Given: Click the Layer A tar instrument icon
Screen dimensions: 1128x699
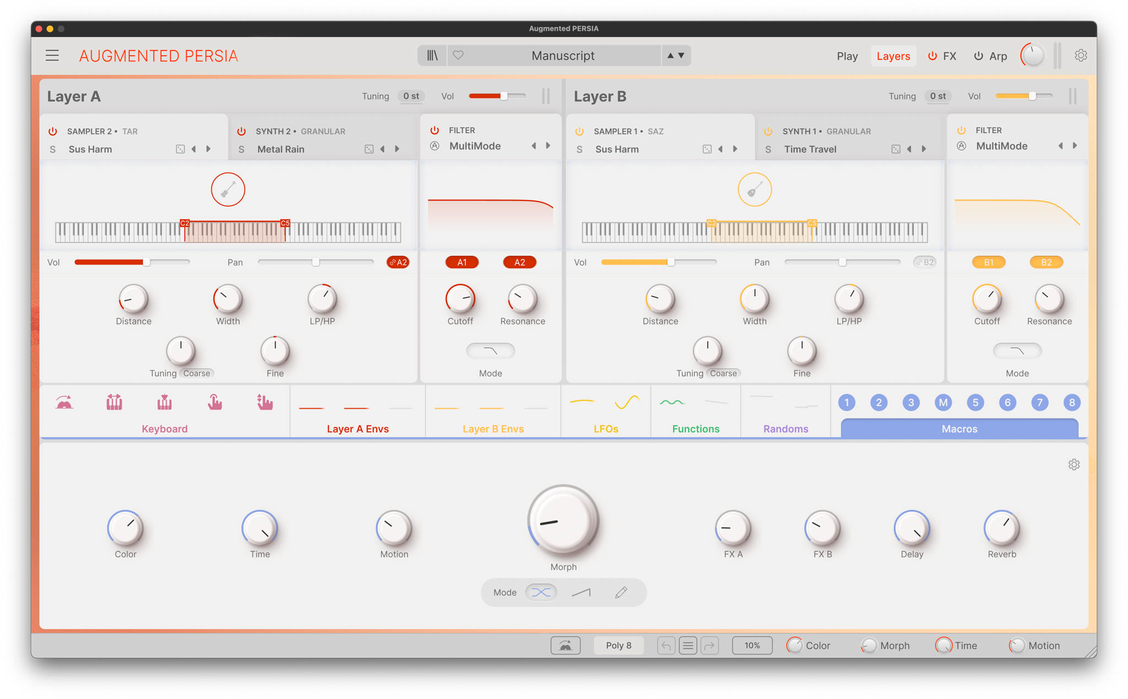Looking at the screenshot, I should click(228, 190).
